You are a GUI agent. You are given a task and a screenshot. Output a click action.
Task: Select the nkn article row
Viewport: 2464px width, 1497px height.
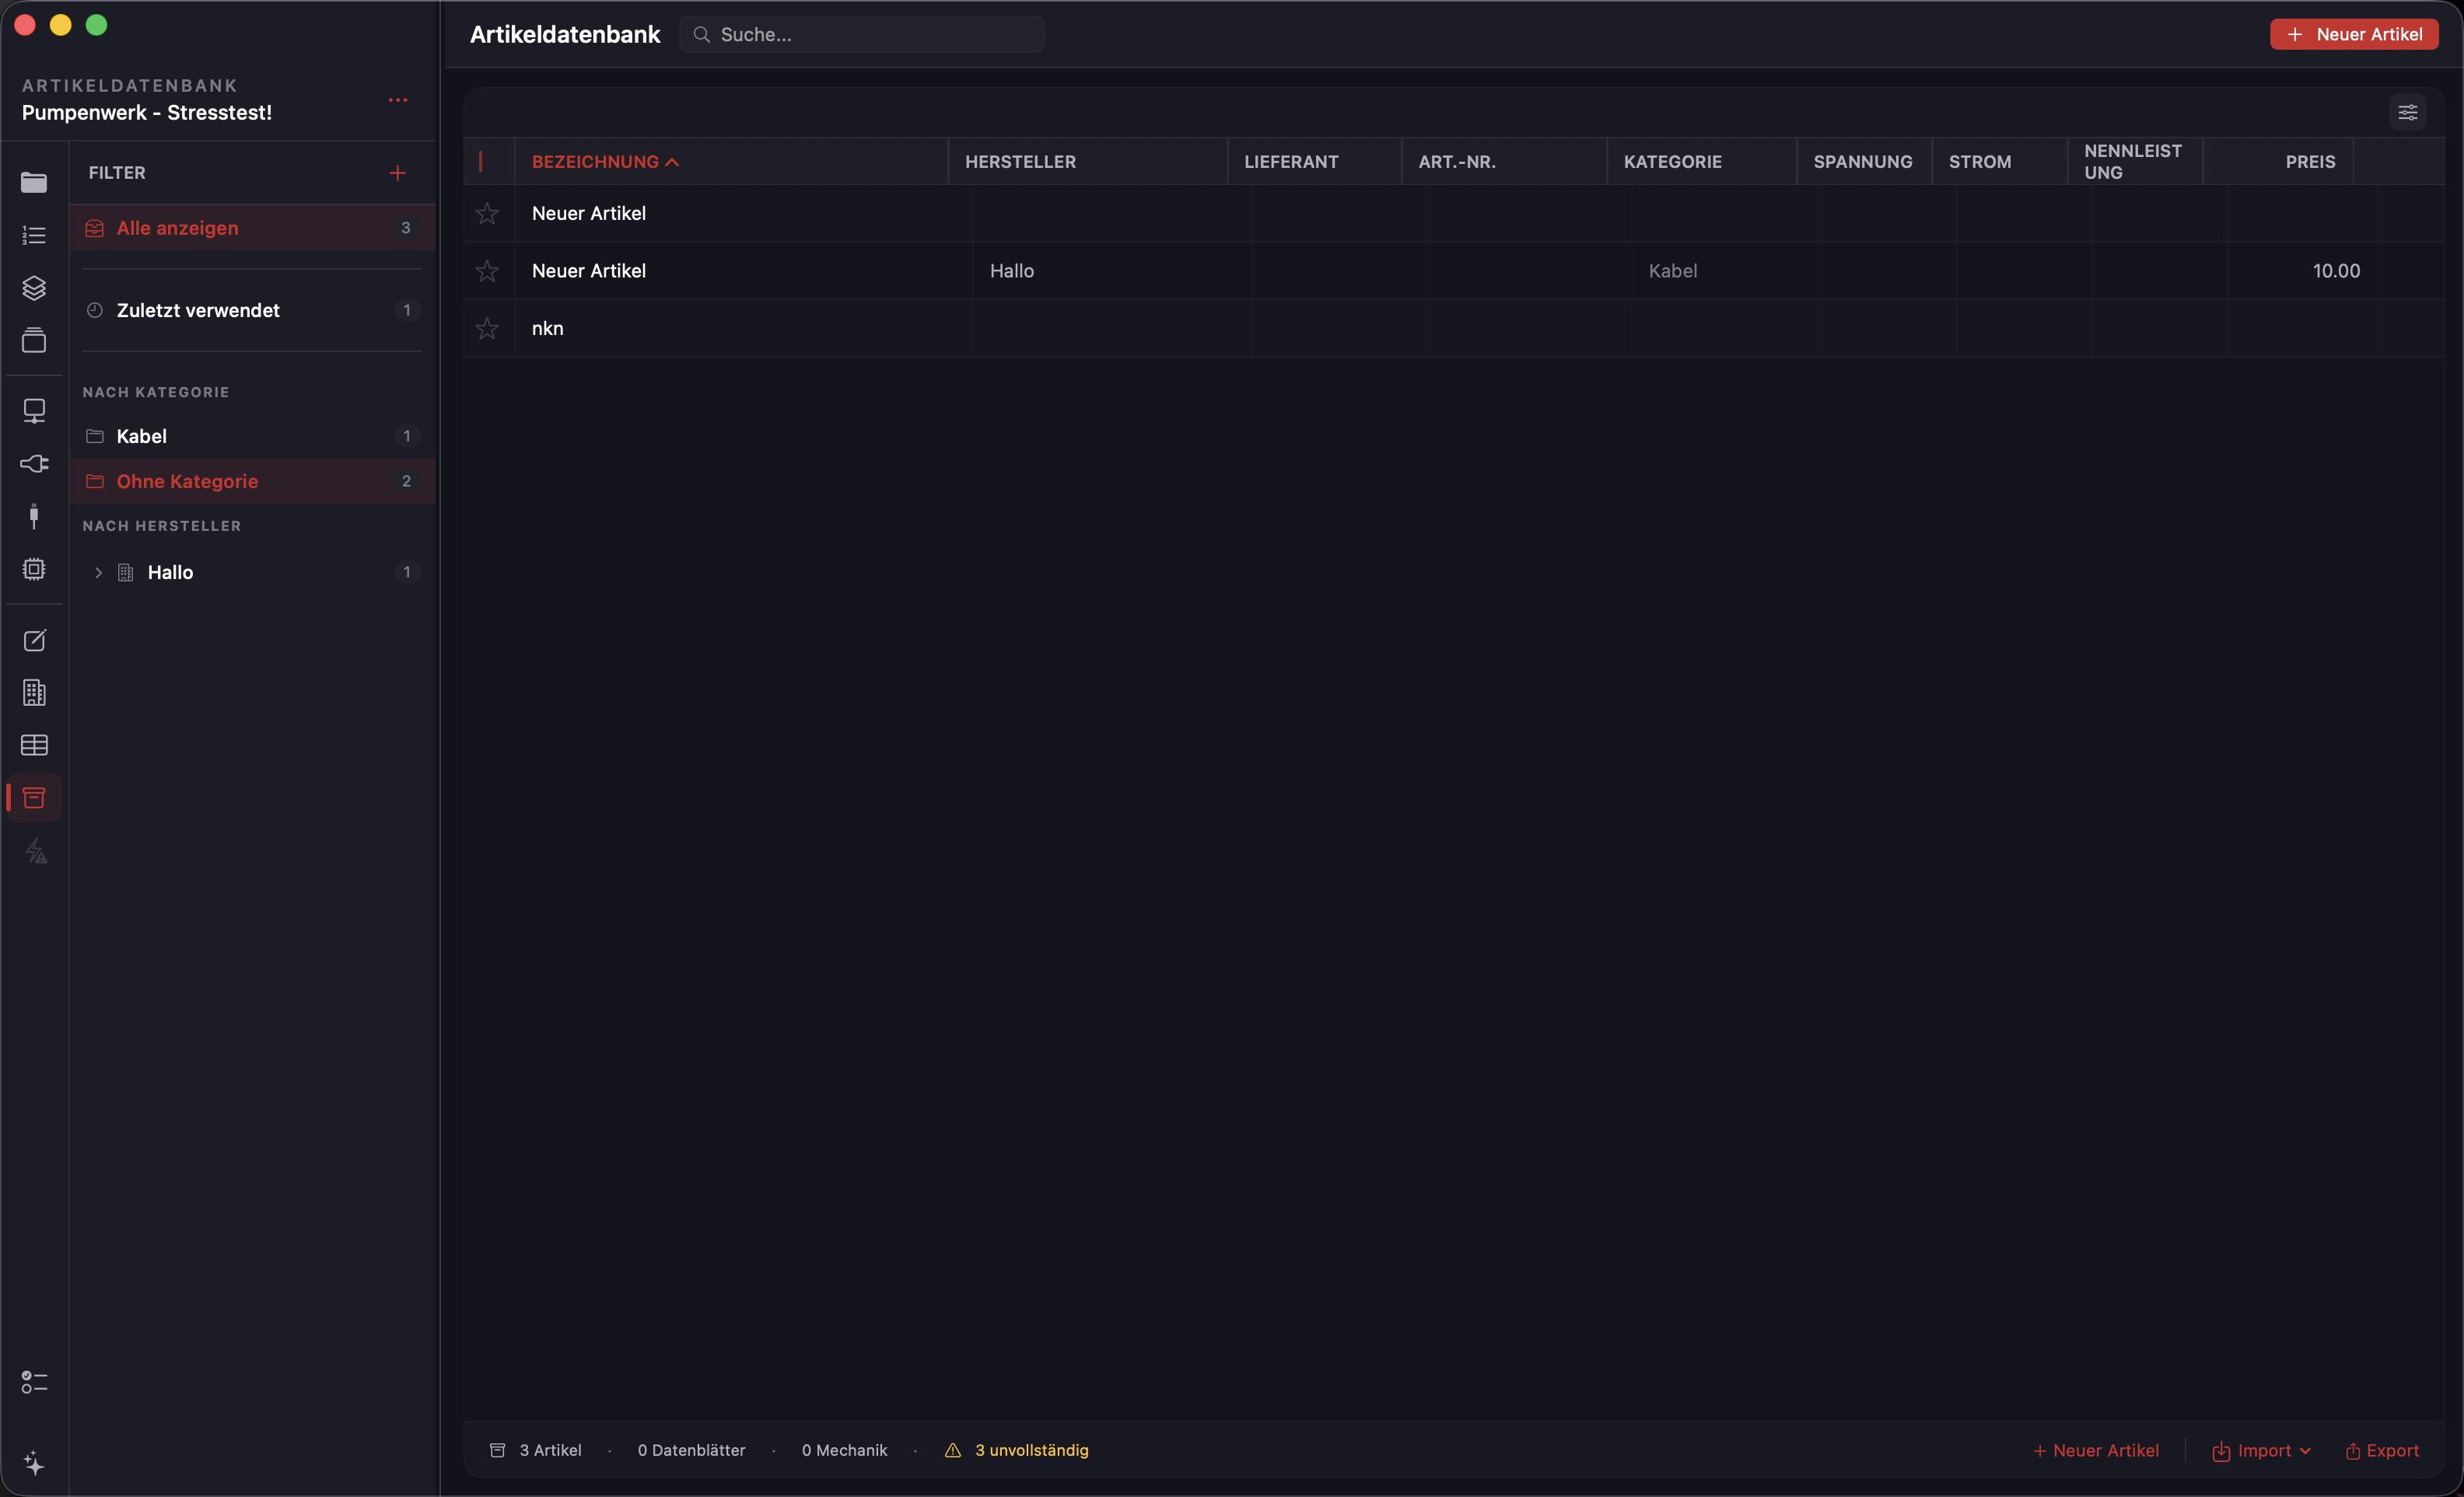[1454, 328]
